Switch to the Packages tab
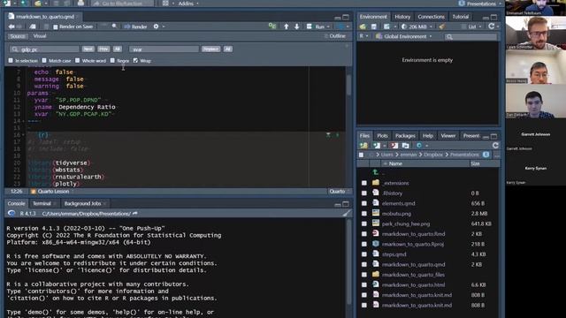The width and height of the screenshot is (566, 318). (x=405, y=135)
